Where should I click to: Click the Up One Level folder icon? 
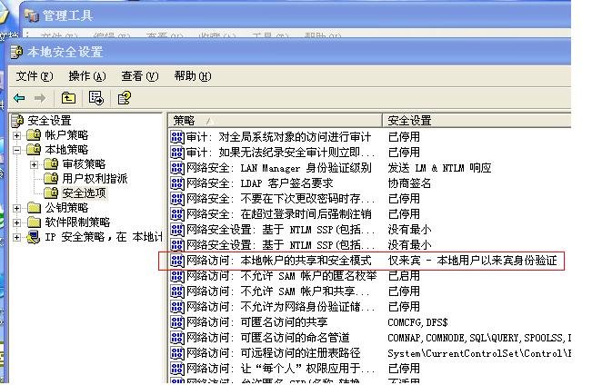tap(68, 98)
